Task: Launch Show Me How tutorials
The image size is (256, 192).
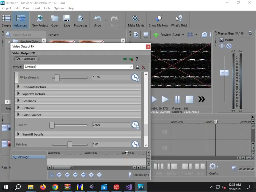Action: pyautogui.click(x=158, y=21)
